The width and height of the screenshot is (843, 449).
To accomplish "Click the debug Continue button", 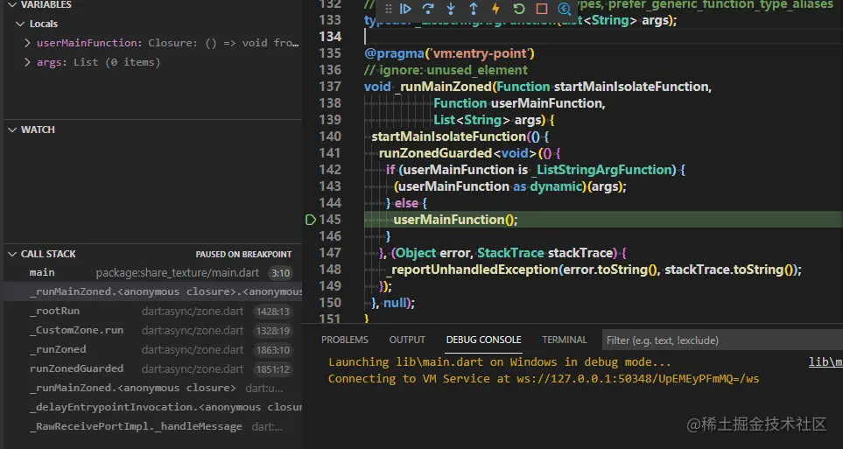I will (x=405, y=9).
